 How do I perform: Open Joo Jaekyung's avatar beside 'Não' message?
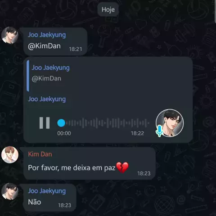[10, 191]
